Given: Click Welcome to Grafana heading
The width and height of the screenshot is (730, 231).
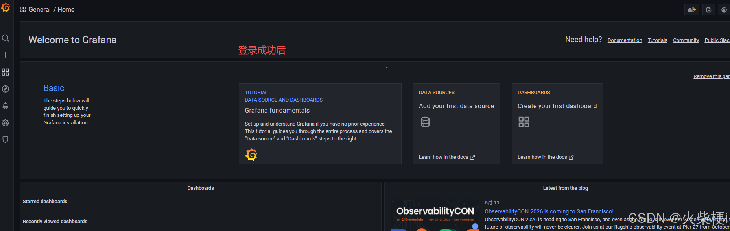Looking at the screenshot, I should 72,40.
